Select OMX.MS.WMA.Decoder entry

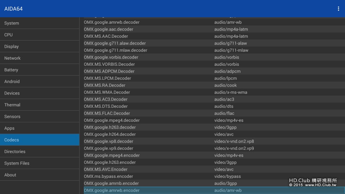214,92
